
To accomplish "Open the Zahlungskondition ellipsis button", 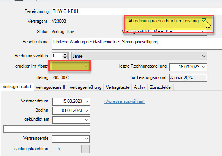I will point(86,149).
